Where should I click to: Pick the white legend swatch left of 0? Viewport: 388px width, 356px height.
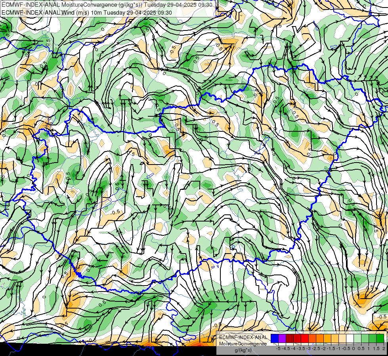click(350, 338)
